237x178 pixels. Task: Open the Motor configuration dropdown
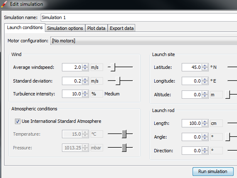click(x=143, y=41)
